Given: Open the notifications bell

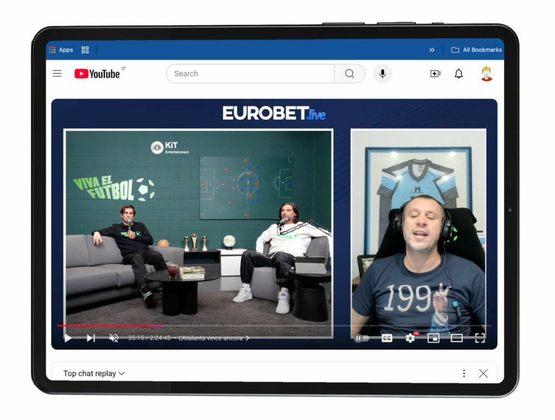Looking at the screenshot, I should [x=459, y=74].
